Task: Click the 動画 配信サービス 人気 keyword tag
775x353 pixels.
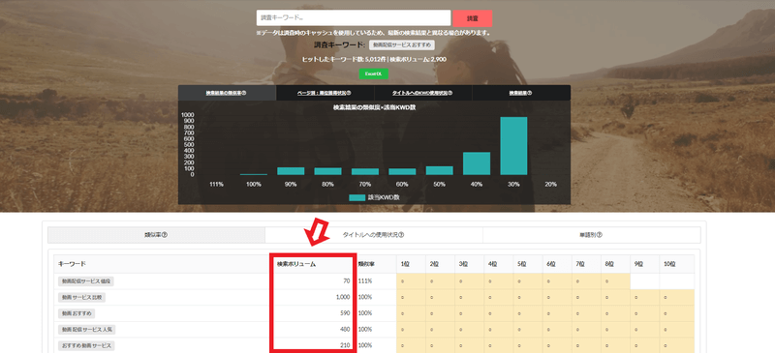Action: [87, 329]
